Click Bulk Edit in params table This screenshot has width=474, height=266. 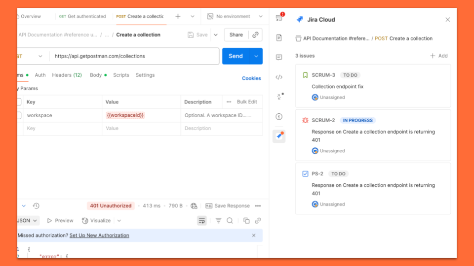[247, 102]
